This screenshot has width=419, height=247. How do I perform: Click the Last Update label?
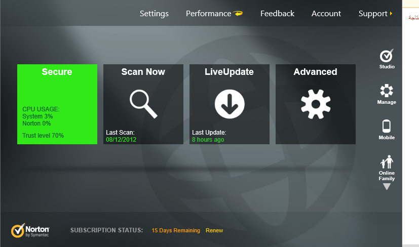tap(209, 133)
